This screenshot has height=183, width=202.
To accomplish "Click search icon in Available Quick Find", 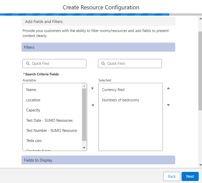I will [28, 64].
